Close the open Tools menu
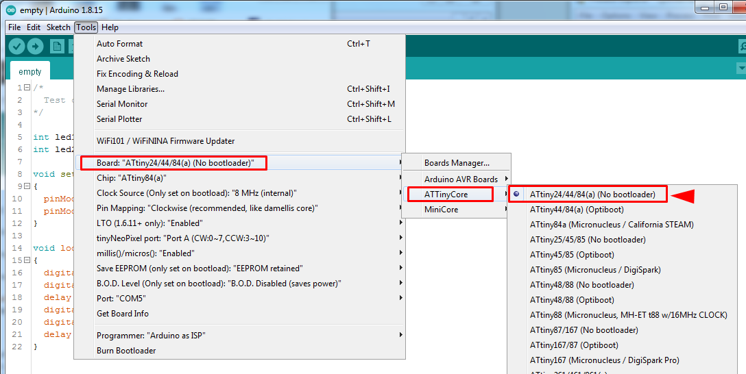 [x=86, y=27]
